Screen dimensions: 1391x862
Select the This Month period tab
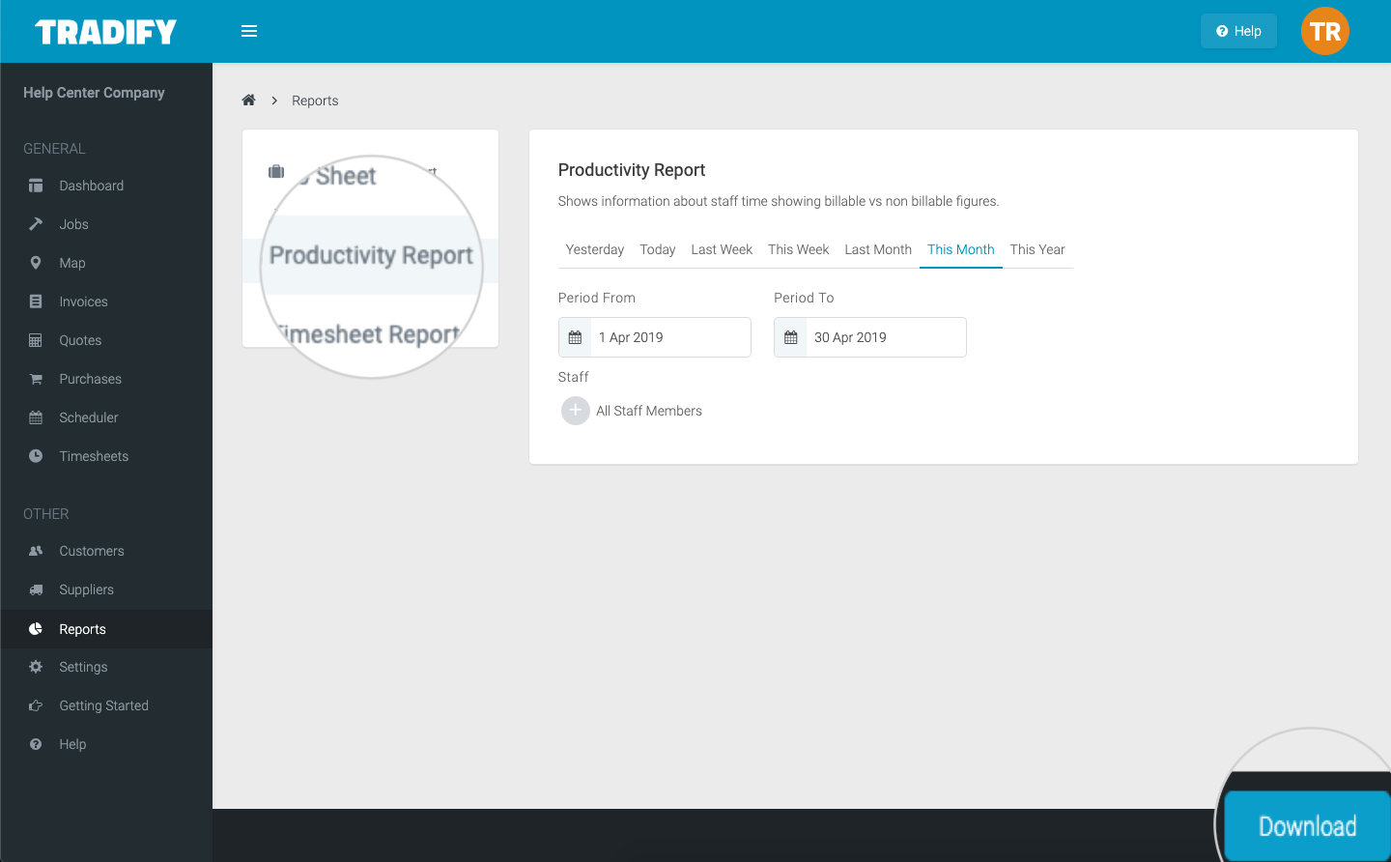point(961,249)
